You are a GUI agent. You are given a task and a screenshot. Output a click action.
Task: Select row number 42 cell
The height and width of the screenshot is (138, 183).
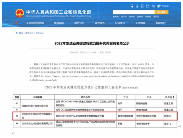(x=17, y=109)
